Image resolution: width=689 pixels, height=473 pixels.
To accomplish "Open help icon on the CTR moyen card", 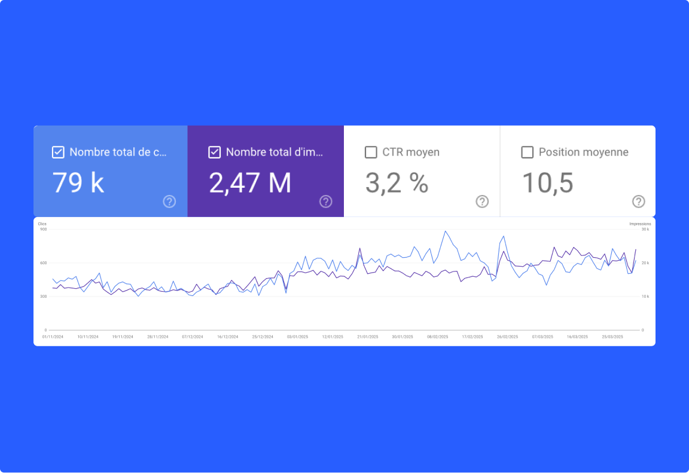I will pos(482,202).
